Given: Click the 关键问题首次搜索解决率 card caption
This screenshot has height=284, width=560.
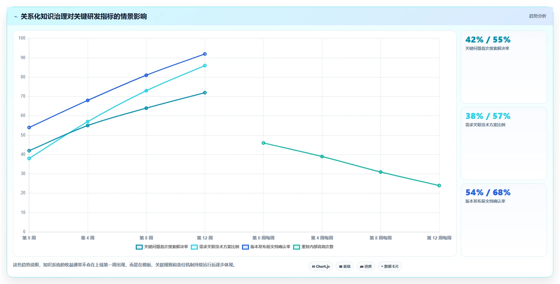Looking at the screenshot, I should (487, 48).
